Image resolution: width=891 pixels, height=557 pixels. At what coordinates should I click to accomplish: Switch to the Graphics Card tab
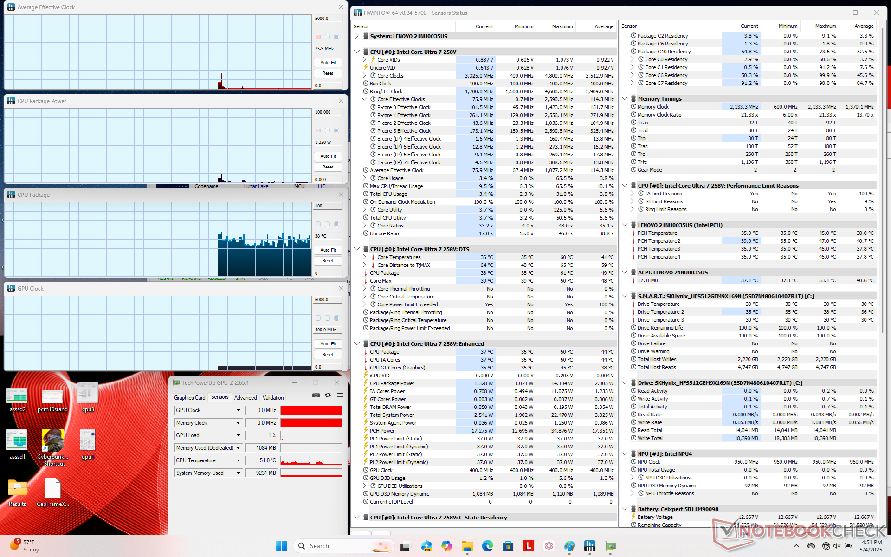pos(189,398)
